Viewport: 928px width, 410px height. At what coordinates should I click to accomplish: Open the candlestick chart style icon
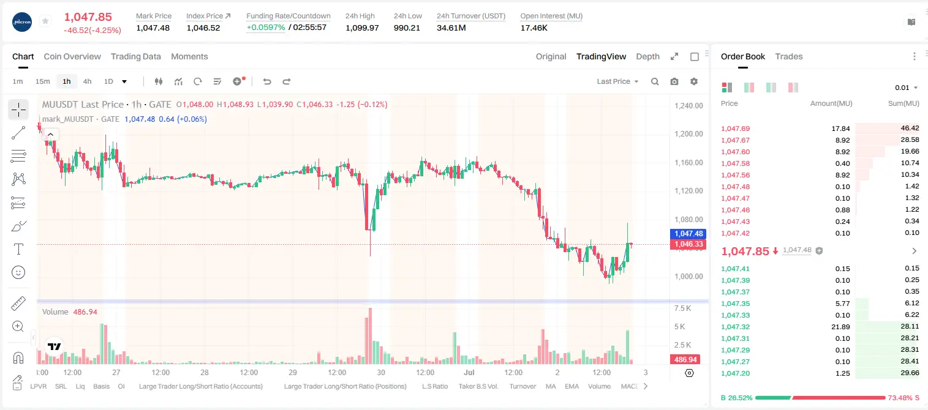click(x=159, y=81)
